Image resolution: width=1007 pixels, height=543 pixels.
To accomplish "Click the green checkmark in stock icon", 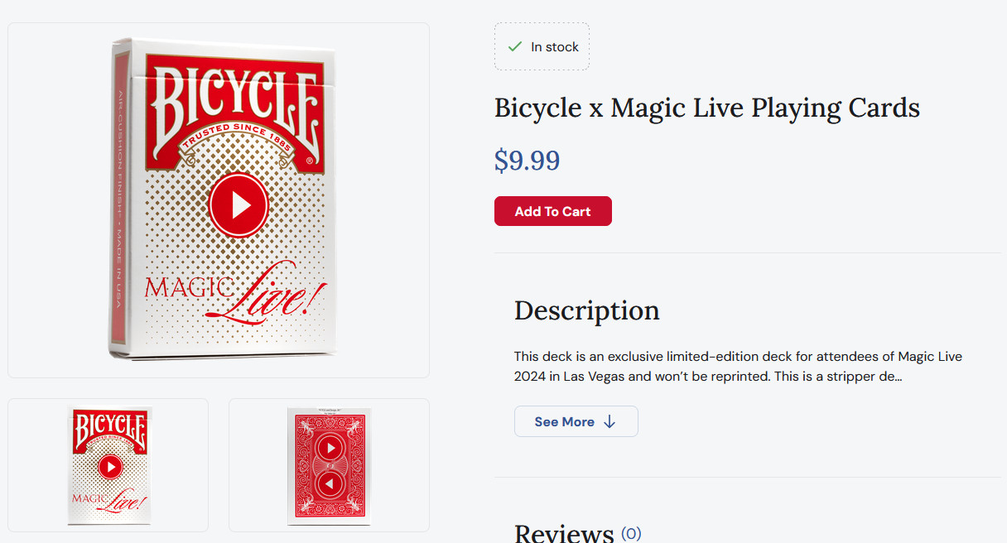I will pos(514,46).
